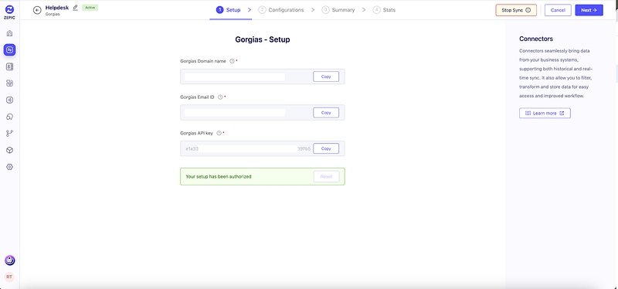Viewport: 618px width, 289px height.
Task: Click the Gorgias API key field
Action: click(263, 148)
